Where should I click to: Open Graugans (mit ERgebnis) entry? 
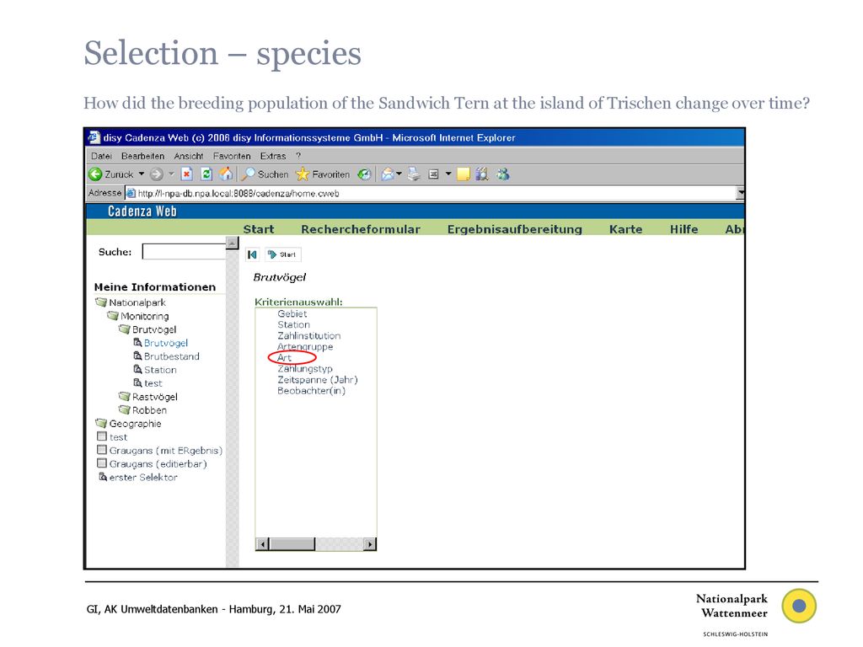[166, 451]
